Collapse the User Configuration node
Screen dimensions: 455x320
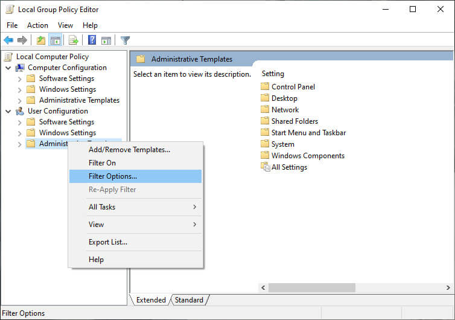click(x=8, y=112)
